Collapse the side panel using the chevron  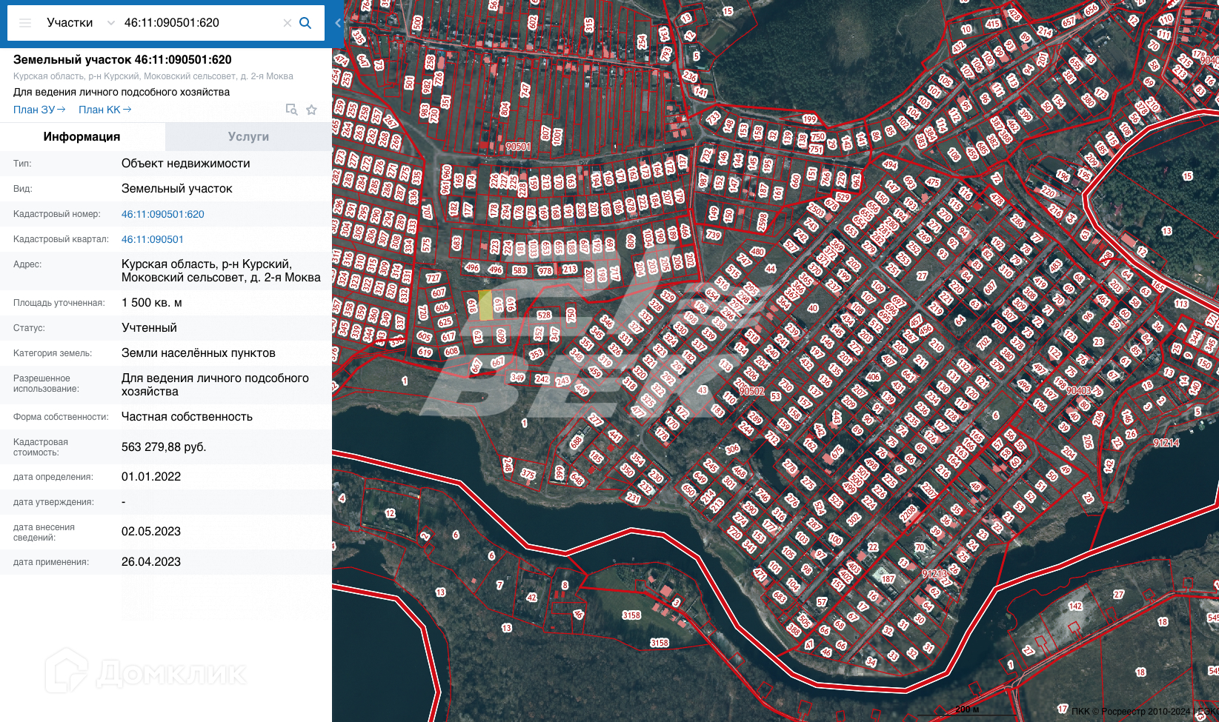[x=338, y=23]
